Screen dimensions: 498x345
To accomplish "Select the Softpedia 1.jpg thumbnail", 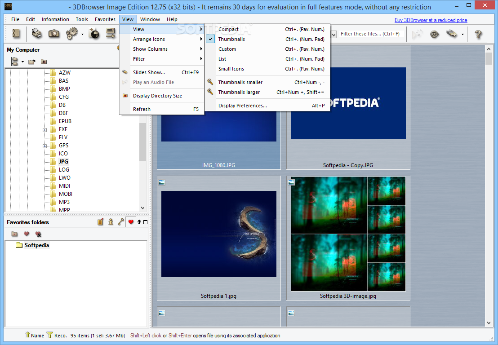I will (219, 238).
